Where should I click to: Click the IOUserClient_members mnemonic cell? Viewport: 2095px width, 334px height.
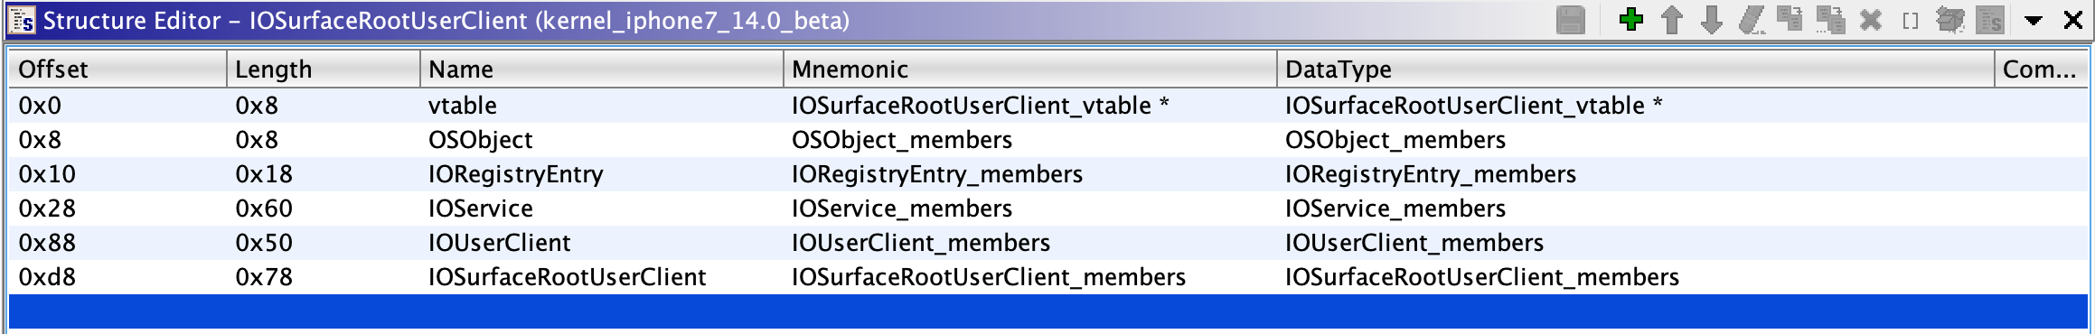point(1030,243)
